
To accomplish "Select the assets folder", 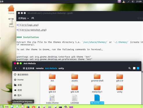I will click(75, 77).
